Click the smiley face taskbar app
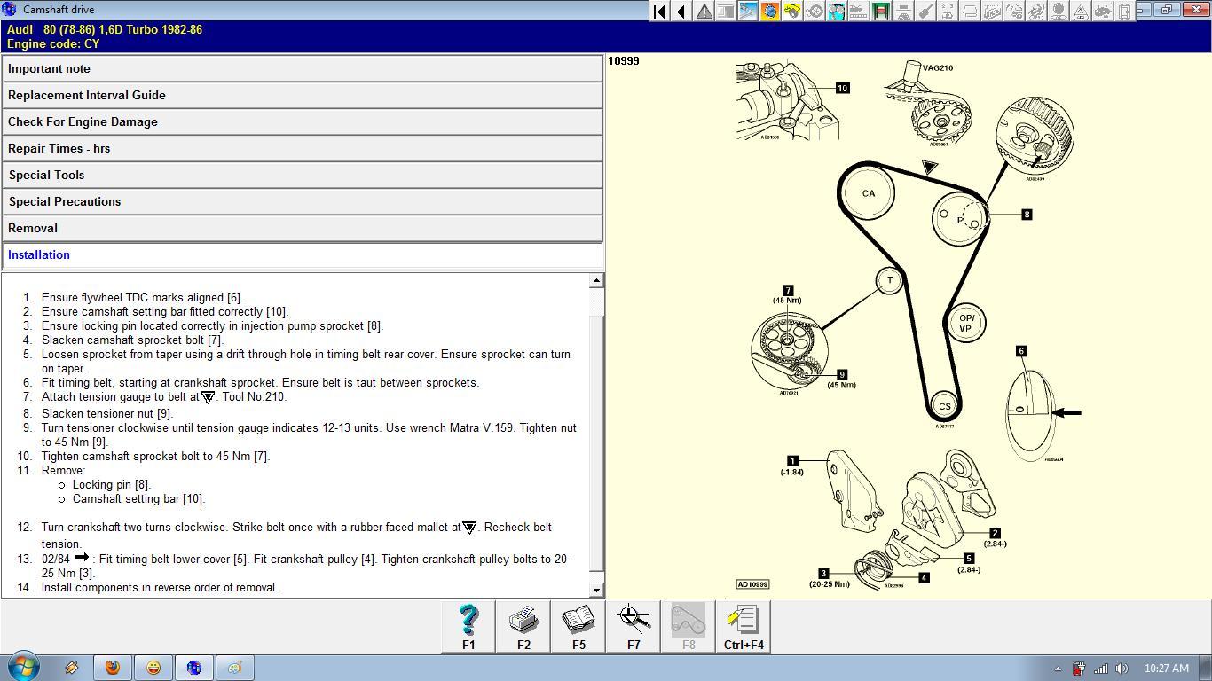The width and height of the screenshot is (1212, 681). point(153,668)
